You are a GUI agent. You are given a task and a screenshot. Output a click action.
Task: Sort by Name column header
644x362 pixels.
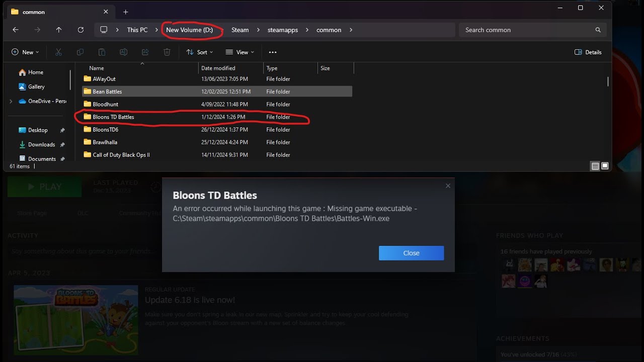tap(140, 68)
